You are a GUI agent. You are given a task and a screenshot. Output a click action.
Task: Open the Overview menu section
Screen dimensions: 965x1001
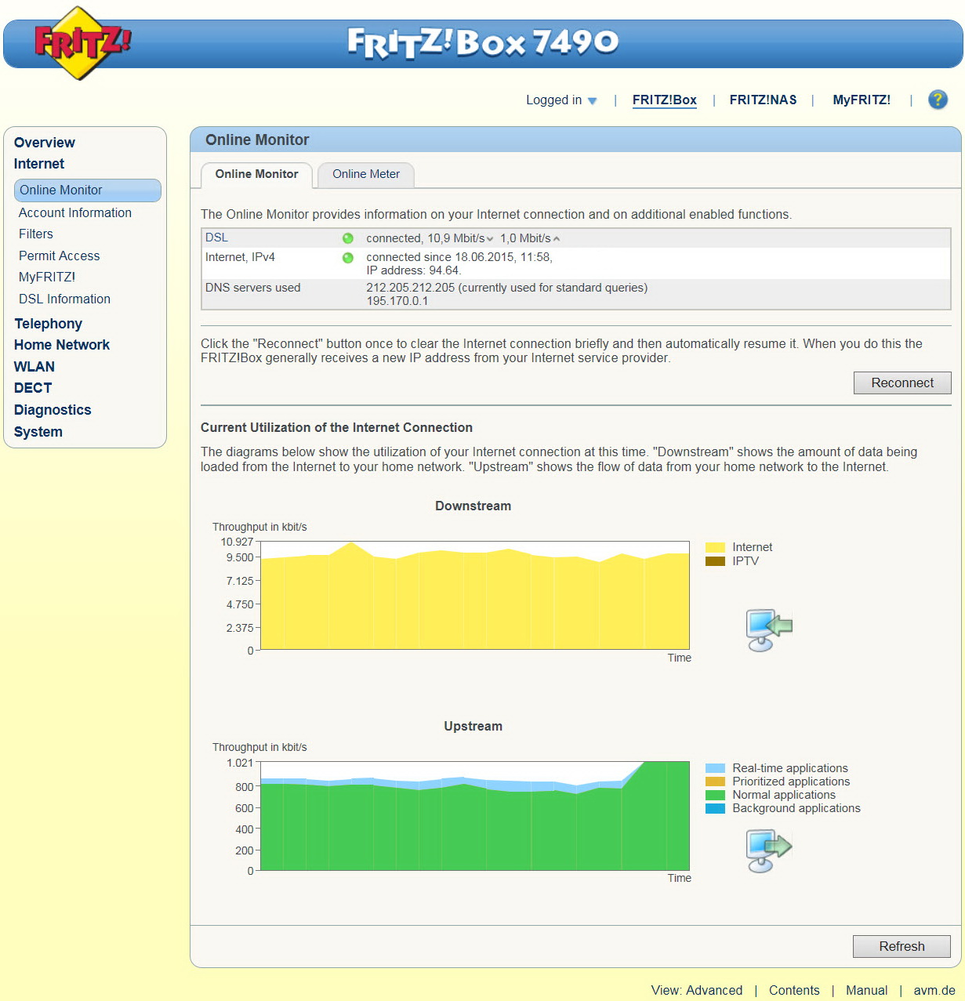[45, 143]
